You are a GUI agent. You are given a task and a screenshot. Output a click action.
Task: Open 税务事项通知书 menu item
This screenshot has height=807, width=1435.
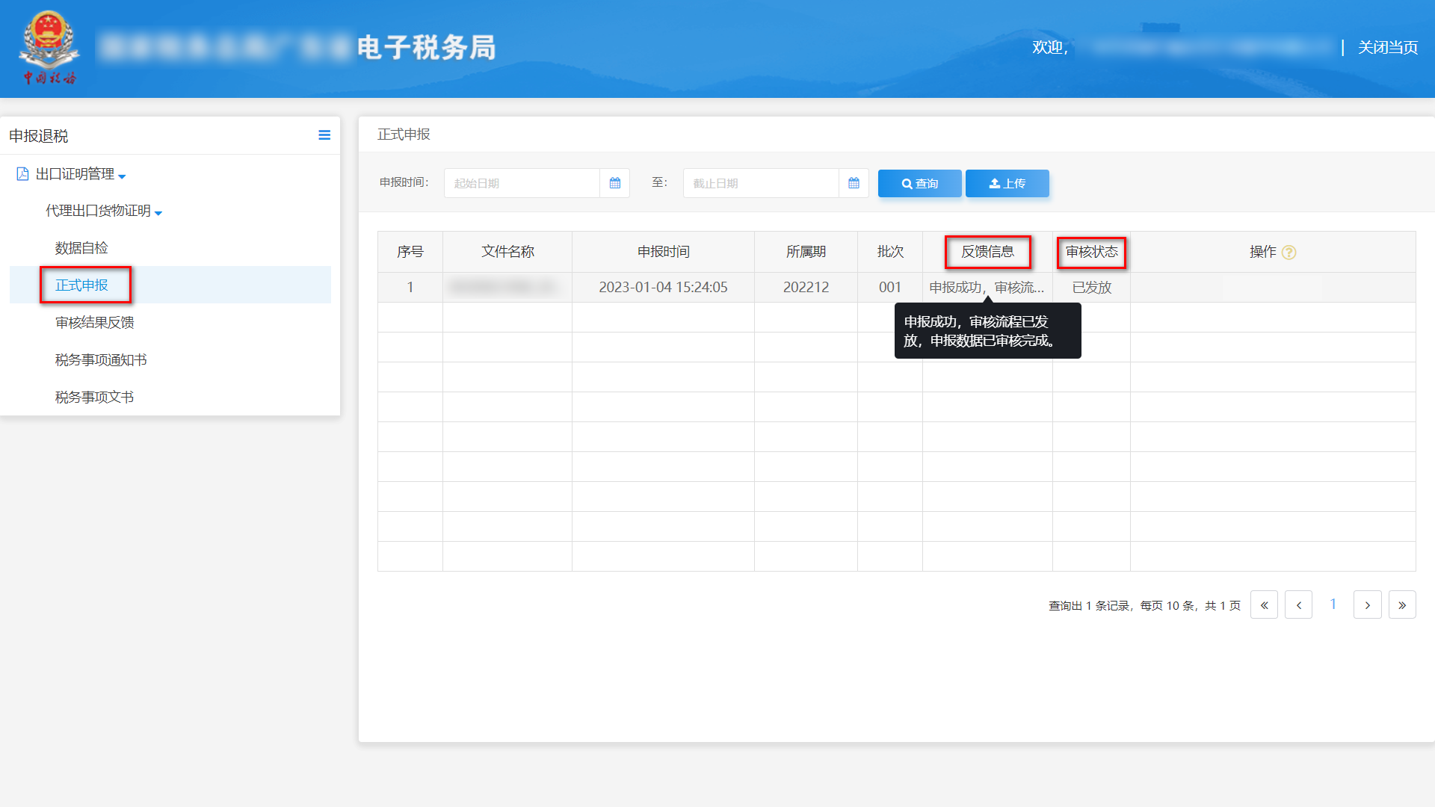pyautogui.click(x=101, y=360)
